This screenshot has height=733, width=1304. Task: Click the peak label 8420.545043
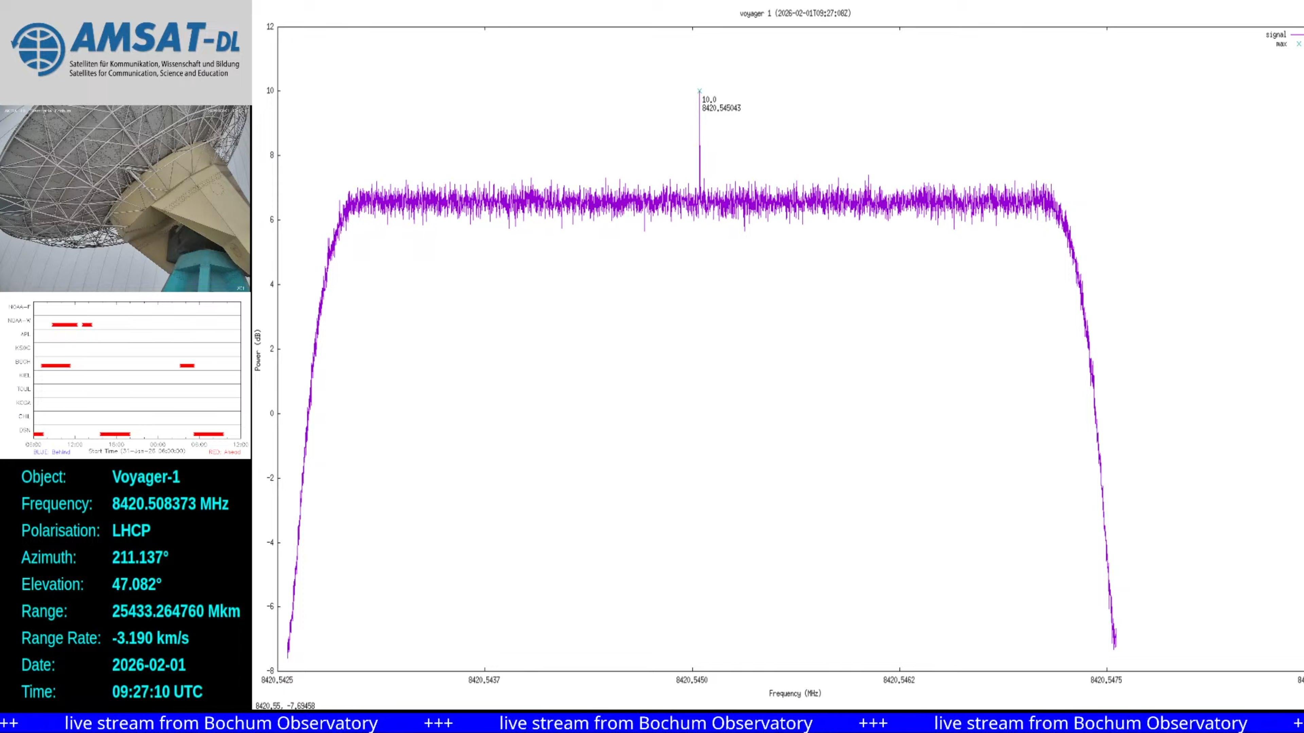point(721,108)
